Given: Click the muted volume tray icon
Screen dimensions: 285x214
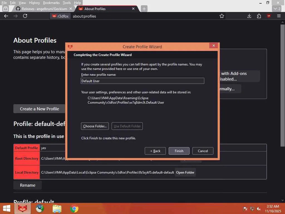Looking at the screenshot, I should [x=259, y=208].
